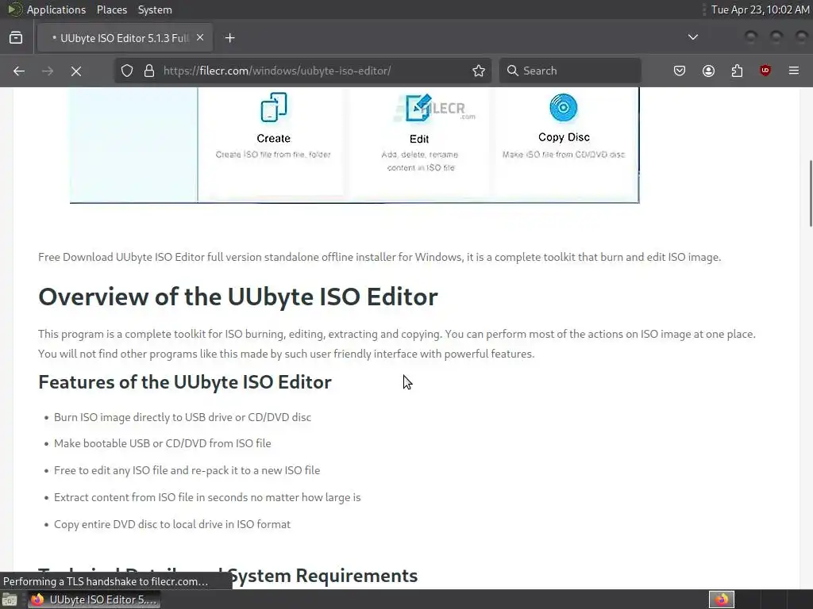Open the Places menu
Viewport: 813px width, 609px height.
pyautogui.click(x=111, y=10)
